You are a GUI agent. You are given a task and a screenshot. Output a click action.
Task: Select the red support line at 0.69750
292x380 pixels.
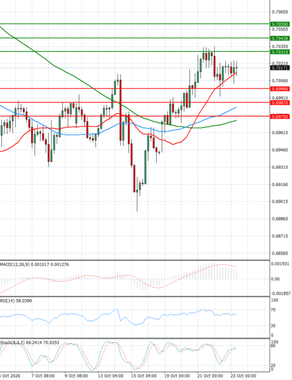134,116
